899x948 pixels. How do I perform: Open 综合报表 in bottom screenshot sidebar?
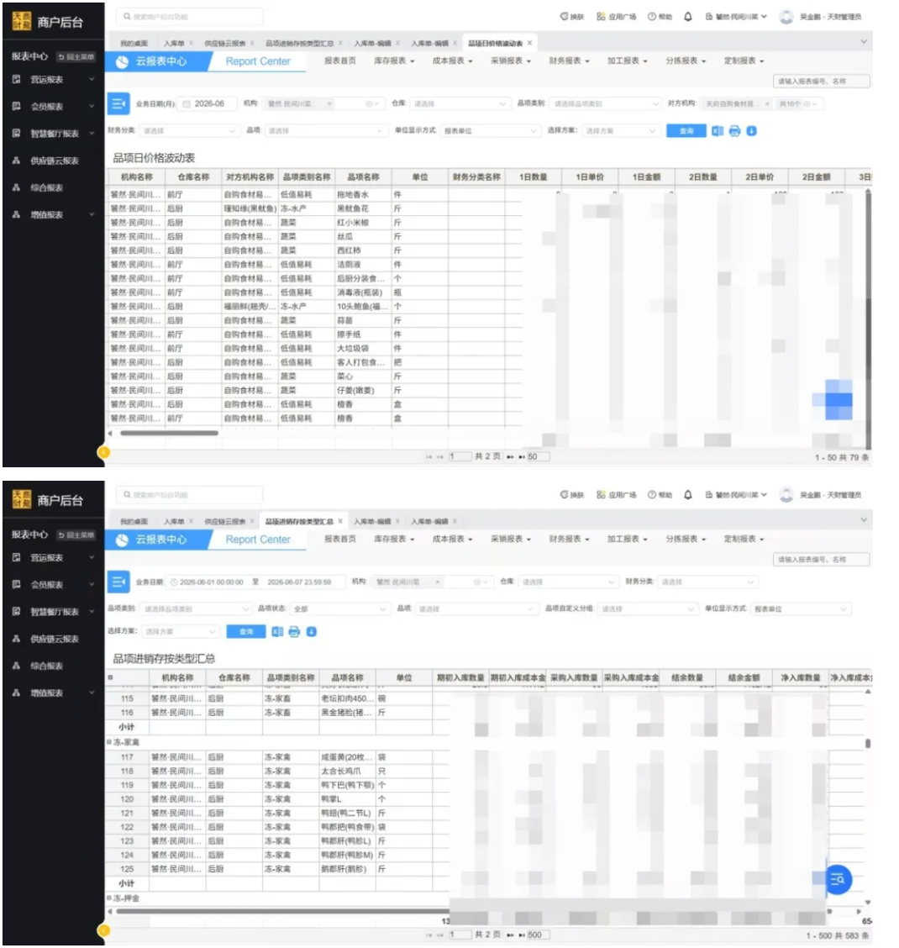(x=47, y=666)
